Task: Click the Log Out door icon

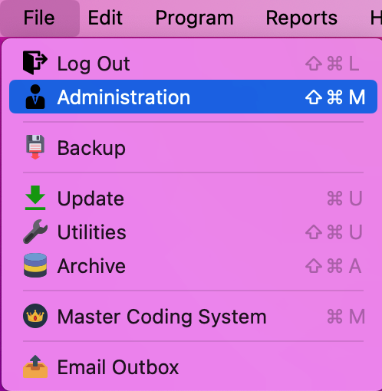Action: click(35, 63)
